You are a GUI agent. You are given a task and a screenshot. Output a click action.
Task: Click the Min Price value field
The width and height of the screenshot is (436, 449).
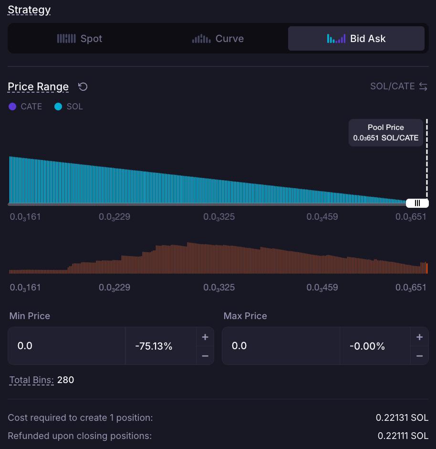[67, 346]
